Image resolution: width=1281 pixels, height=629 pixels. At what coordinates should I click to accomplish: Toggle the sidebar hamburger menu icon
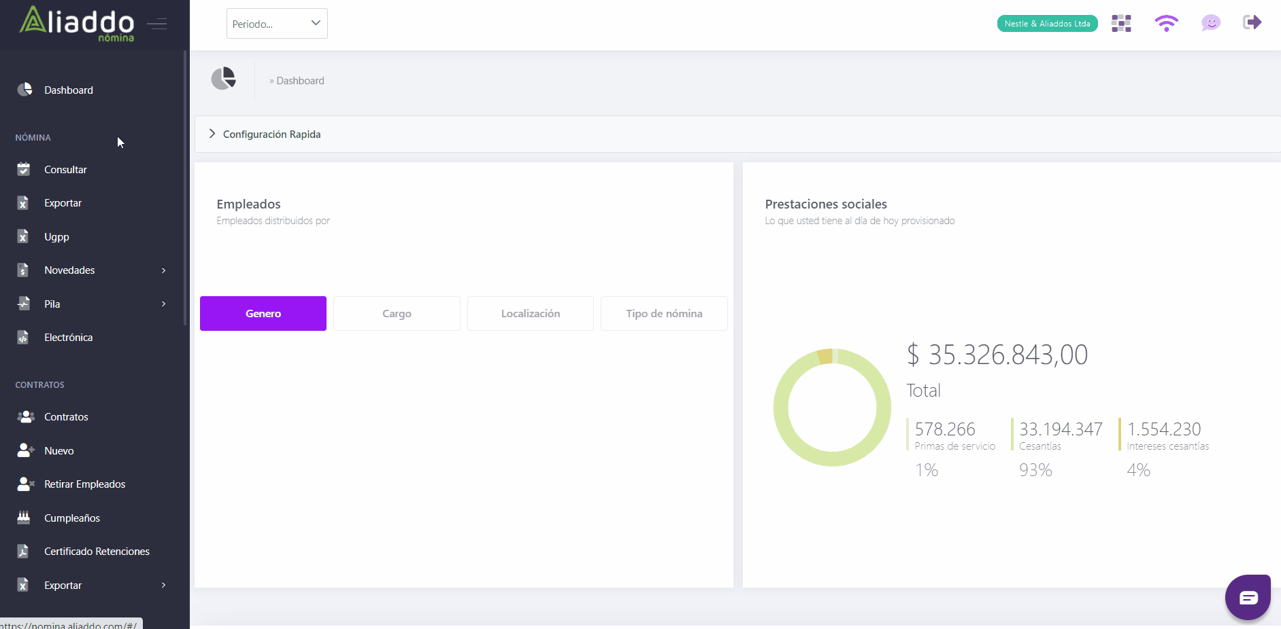pyautogui.click(x=157, y=24)
